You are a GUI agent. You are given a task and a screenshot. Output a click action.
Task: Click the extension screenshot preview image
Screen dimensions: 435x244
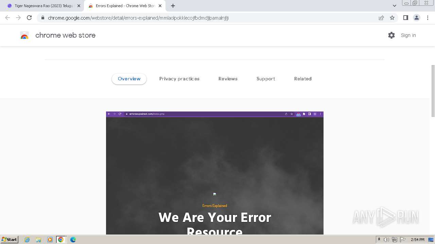coord(215,173)
